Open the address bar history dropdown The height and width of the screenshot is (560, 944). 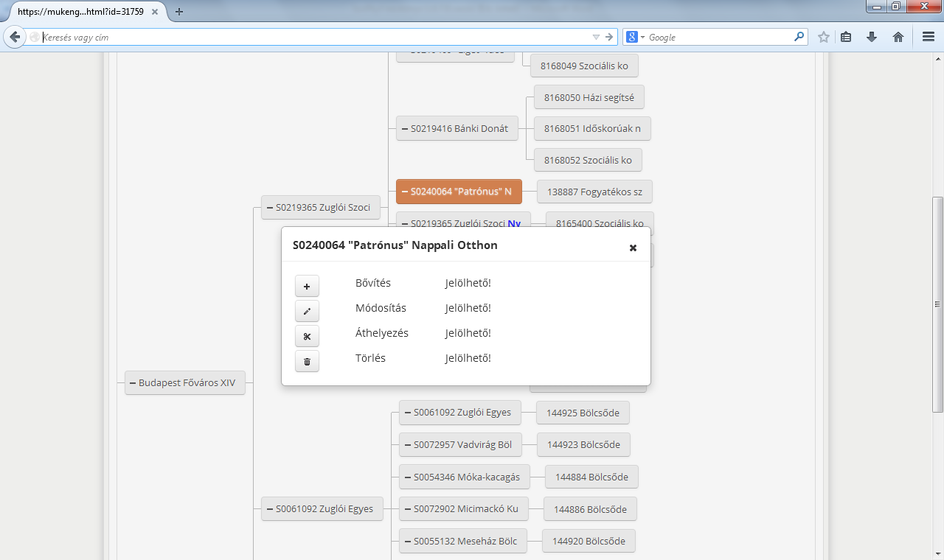[596, 37]
